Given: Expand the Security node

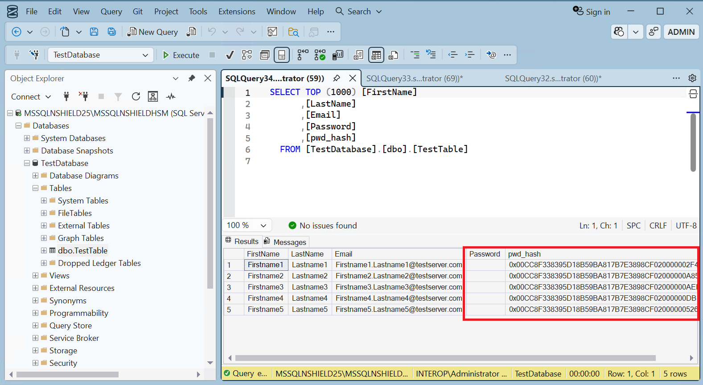Looking at the screenshot, I should pos(35,363).
